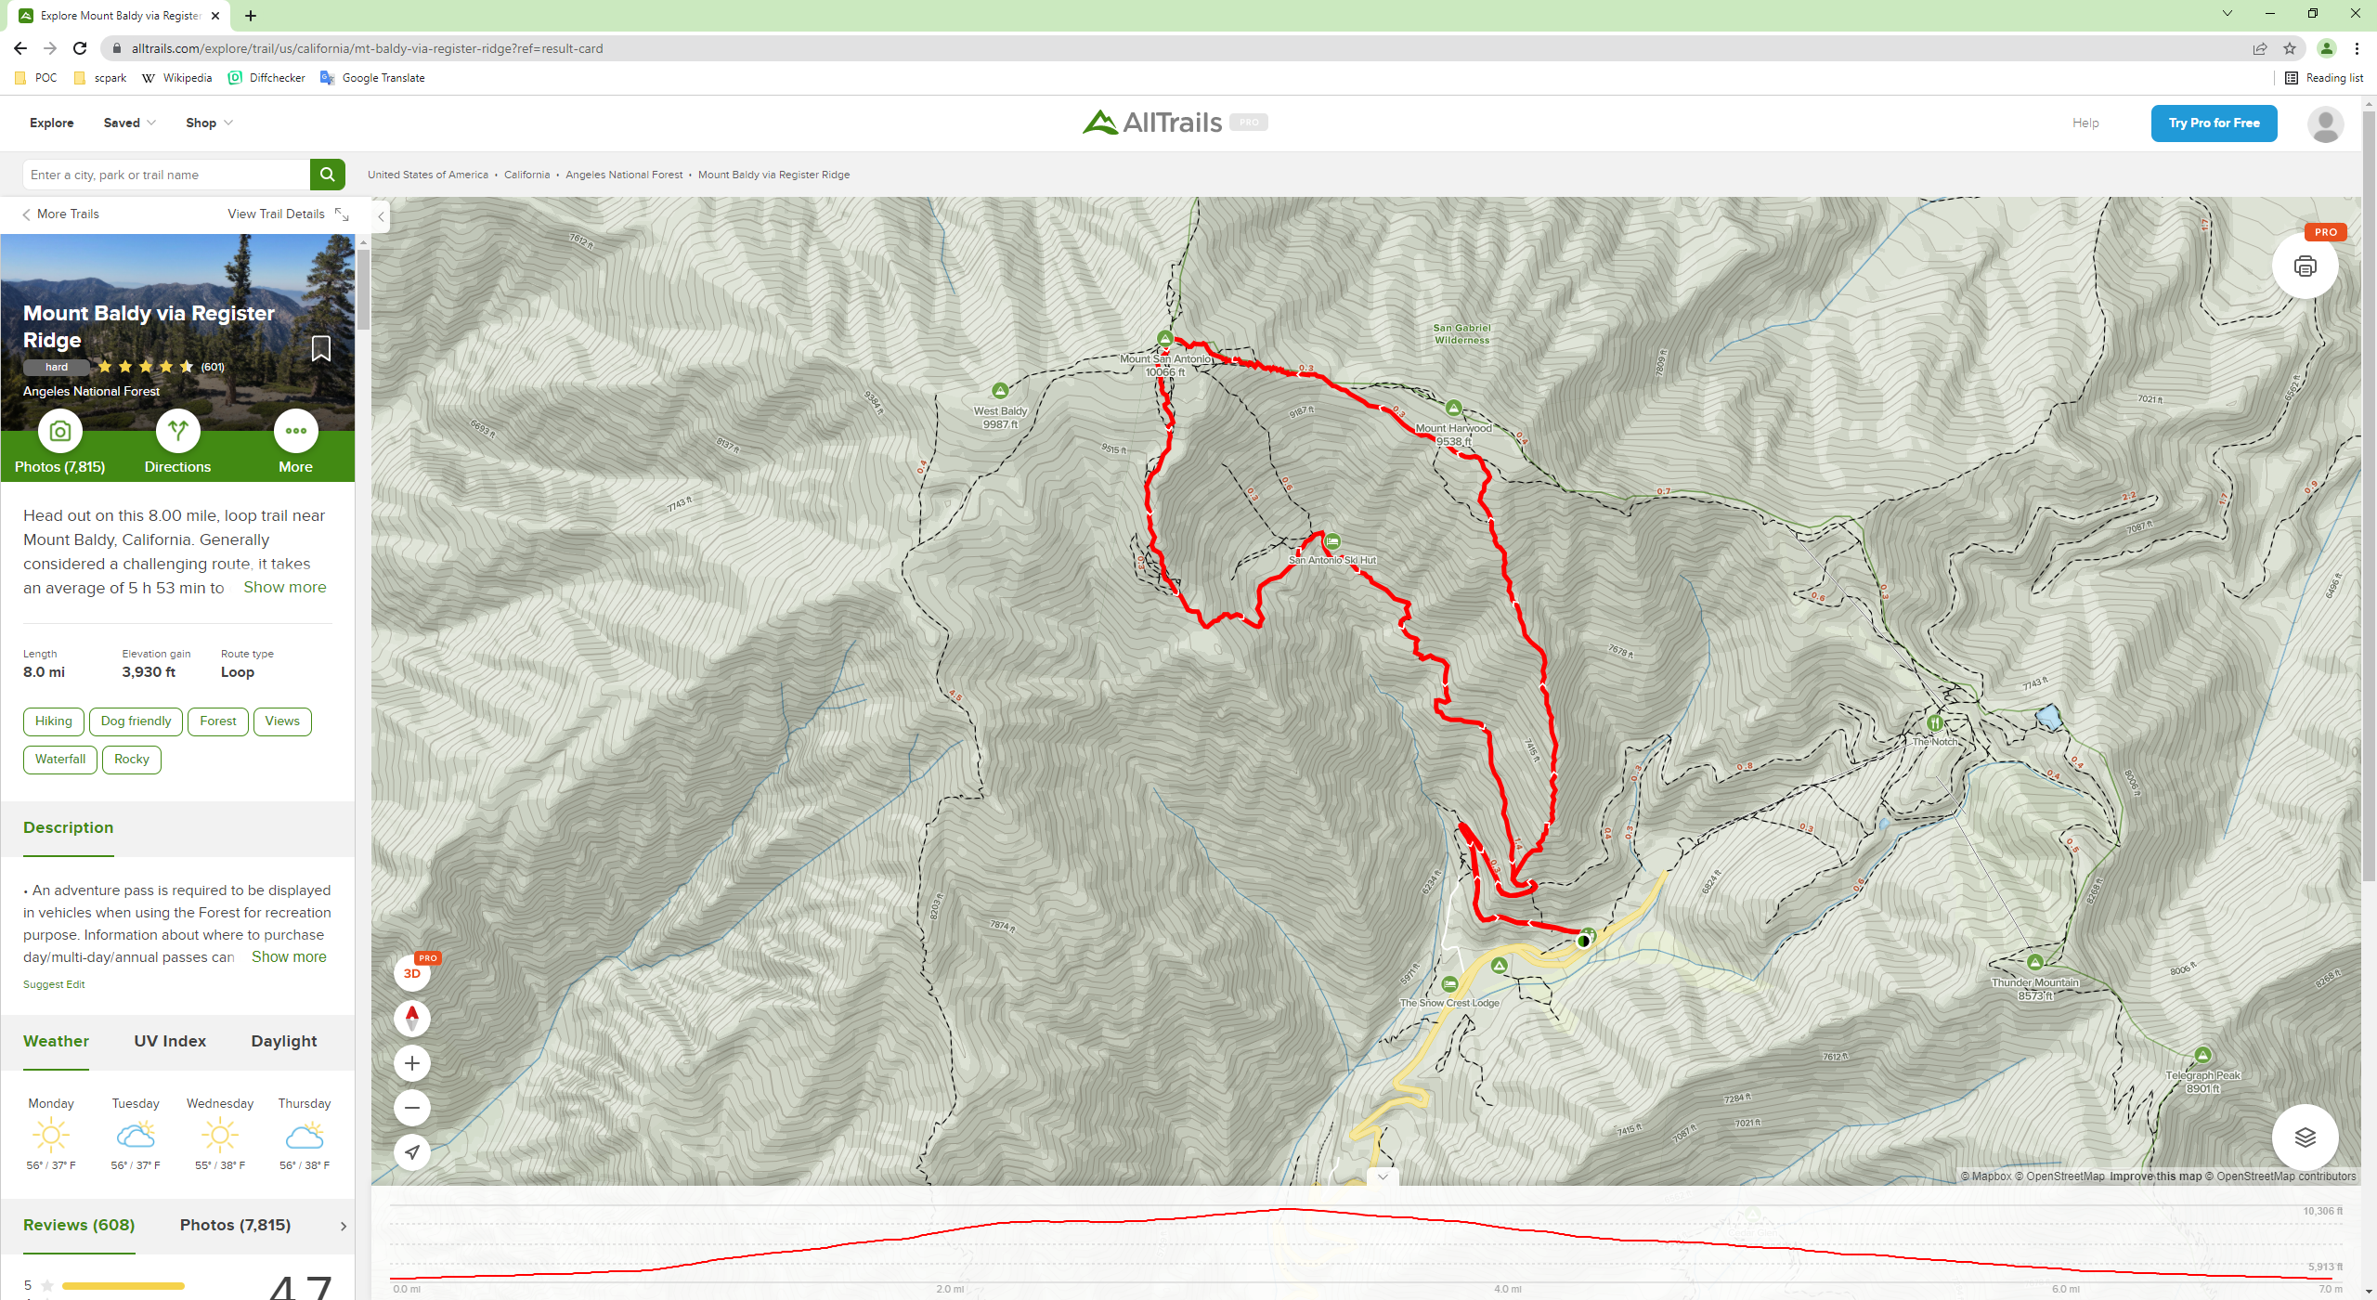
Task: Collapse the trail sidebar panel
Action: click(x=381, y=216)
